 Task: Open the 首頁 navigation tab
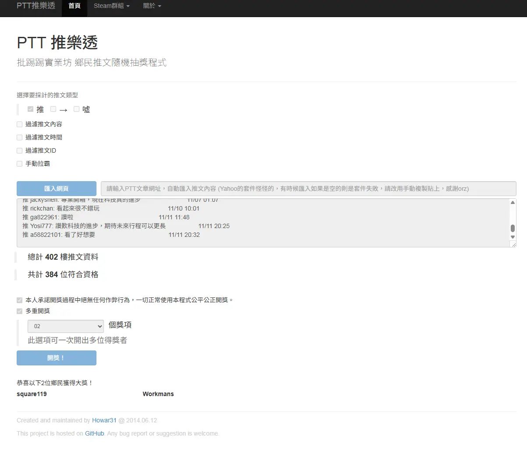(75, 6)
